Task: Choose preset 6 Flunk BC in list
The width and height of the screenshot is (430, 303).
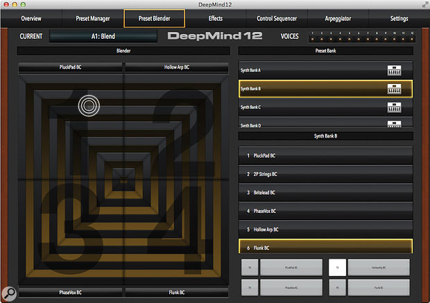Action: click(x=325, y=246)
